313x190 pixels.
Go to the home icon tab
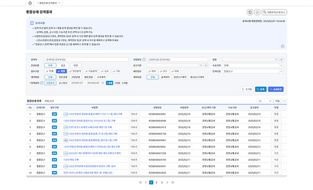tap(30, 3)
